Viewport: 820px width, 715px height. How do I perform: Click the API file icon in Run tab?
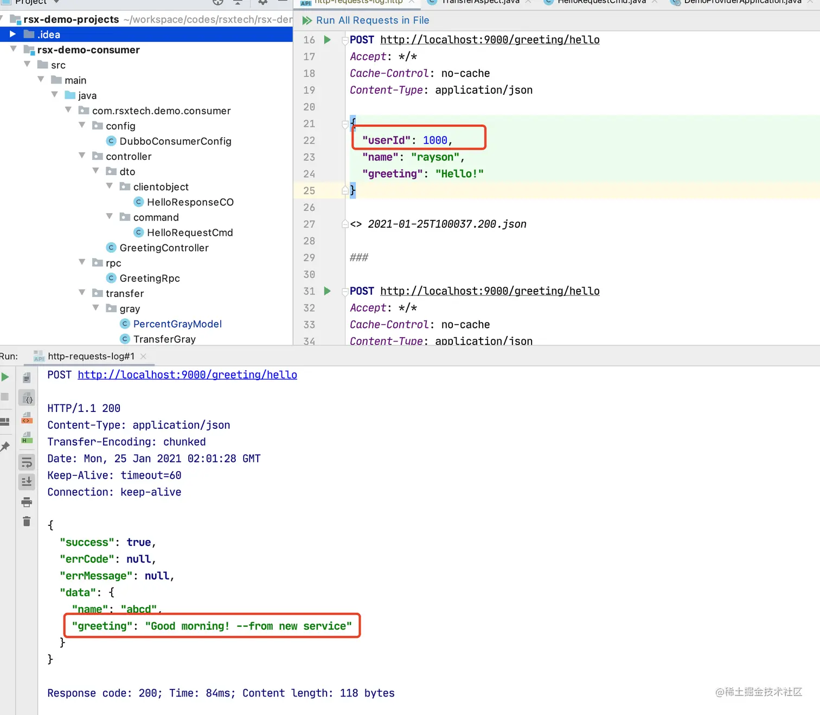pyautogui.click(x=39, y=356)
